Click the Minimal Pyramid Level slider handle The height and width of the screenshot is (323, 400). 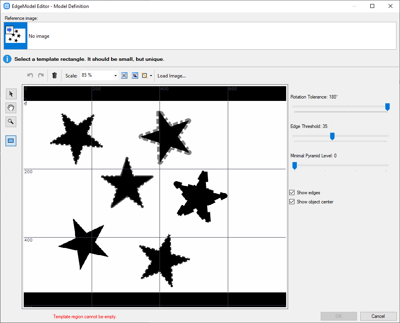tap(294, 165)
